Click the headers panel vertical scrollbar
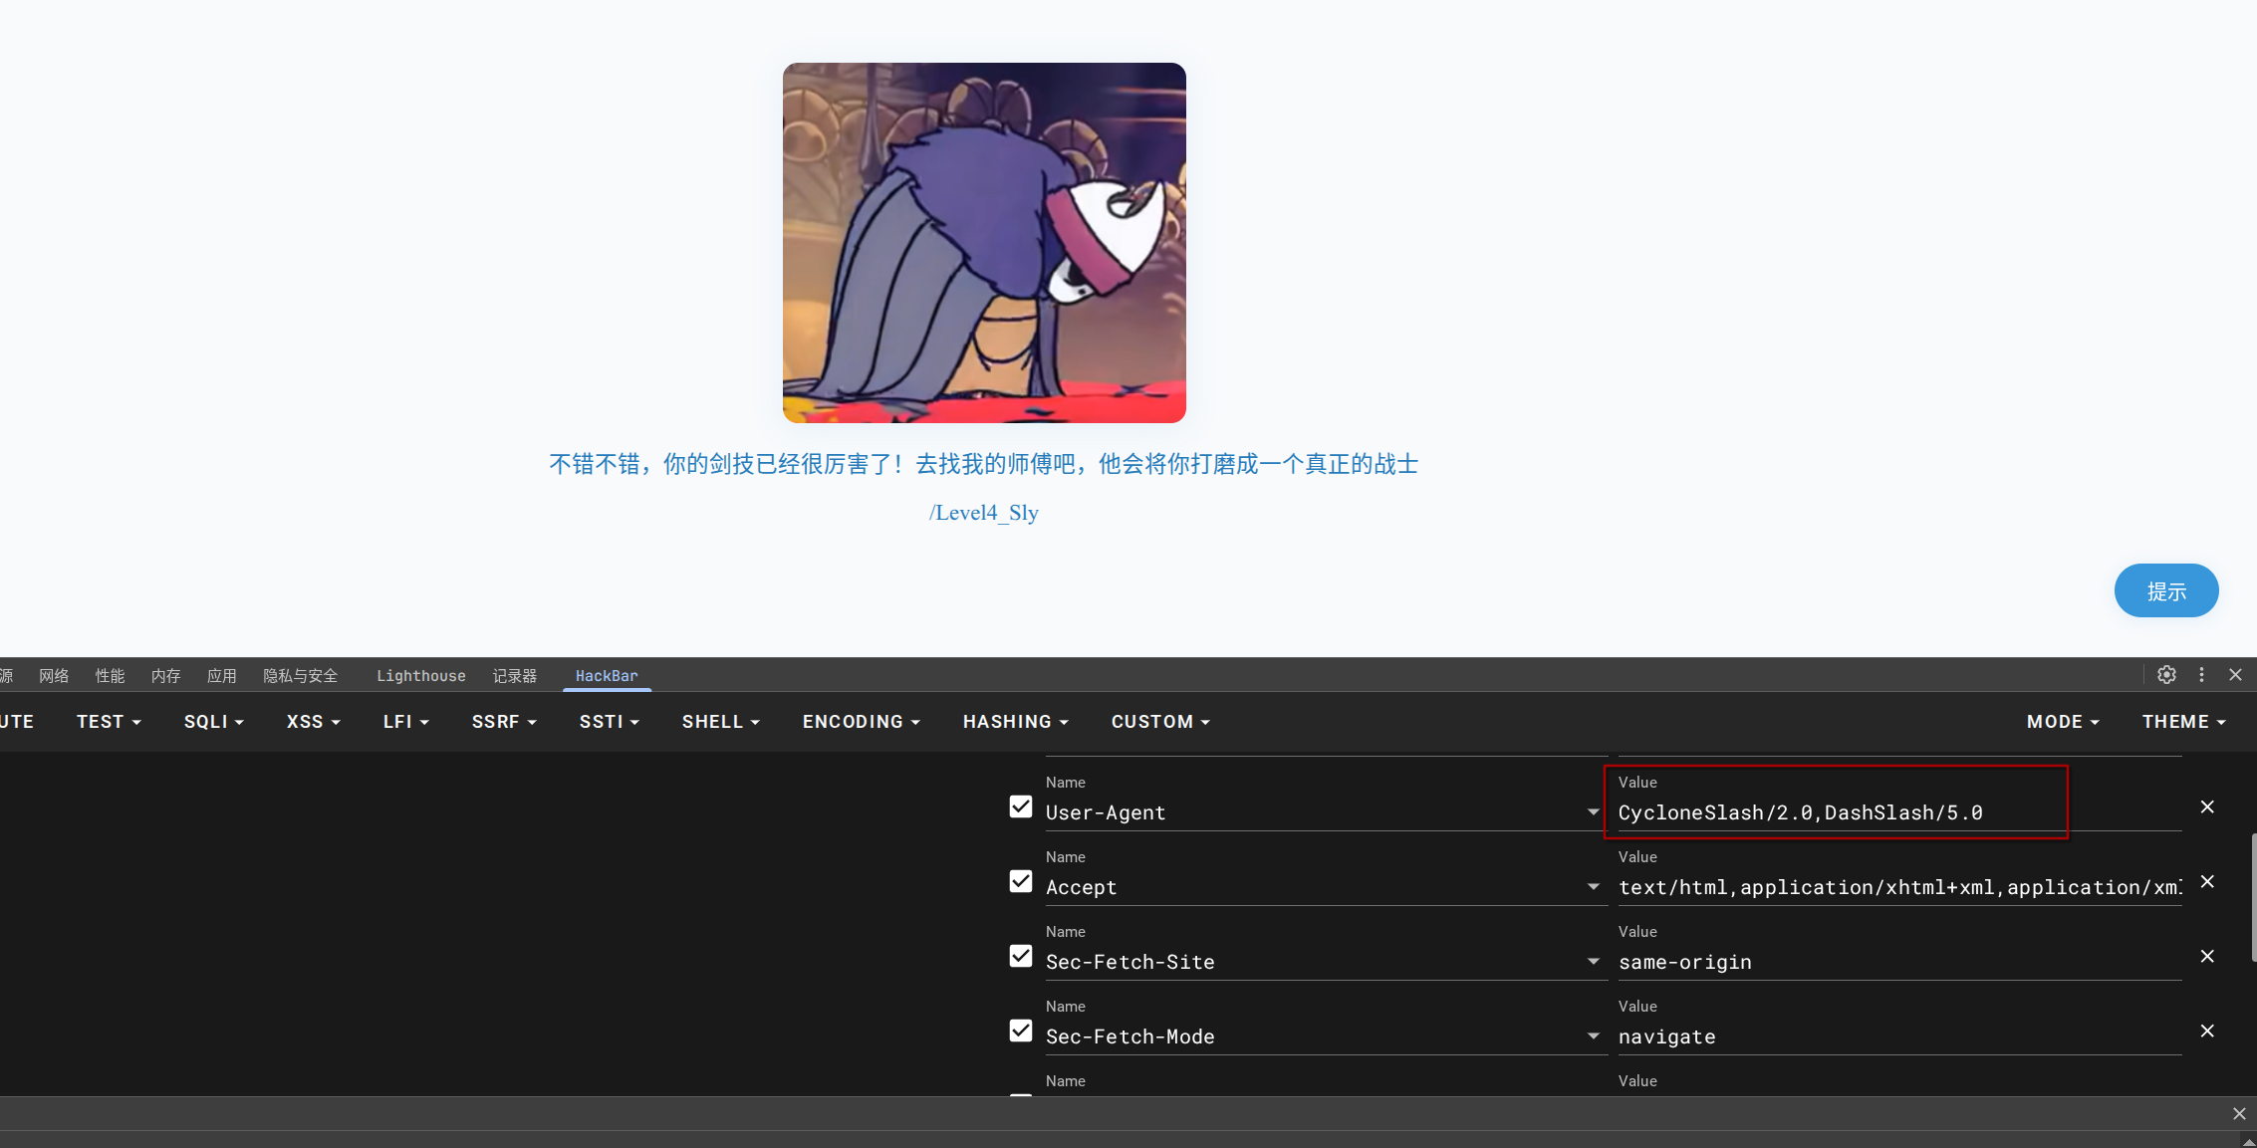Image resolution: width=2257 pixels, height=1148 pixels. pos(2253,896)
